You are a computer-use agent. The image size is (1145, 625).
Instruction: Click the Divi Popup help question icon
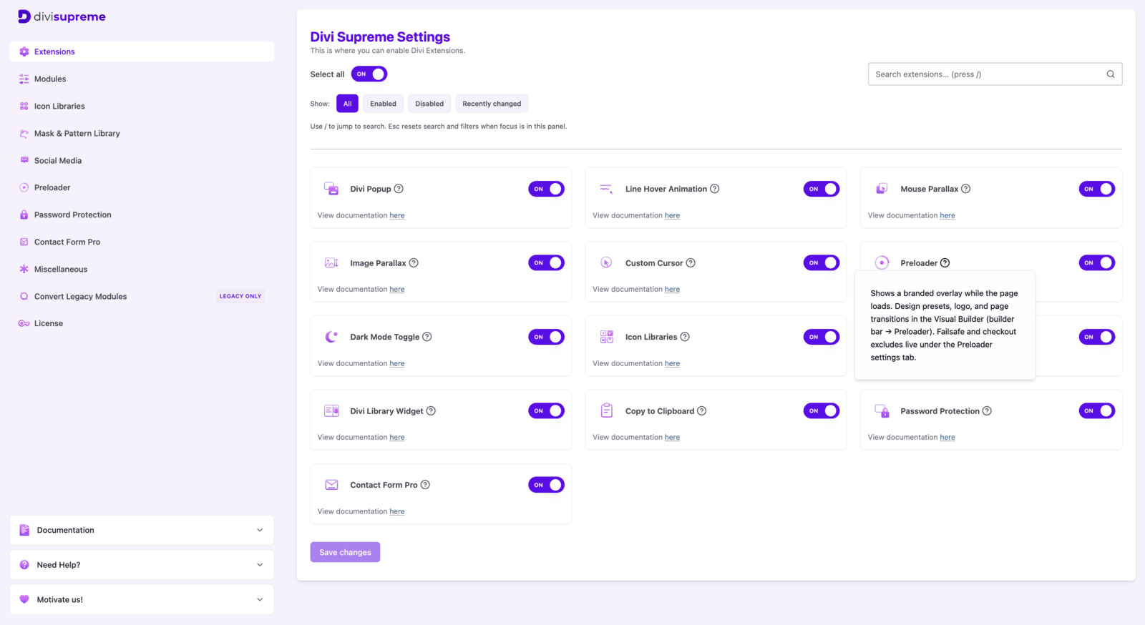[399, 189]
